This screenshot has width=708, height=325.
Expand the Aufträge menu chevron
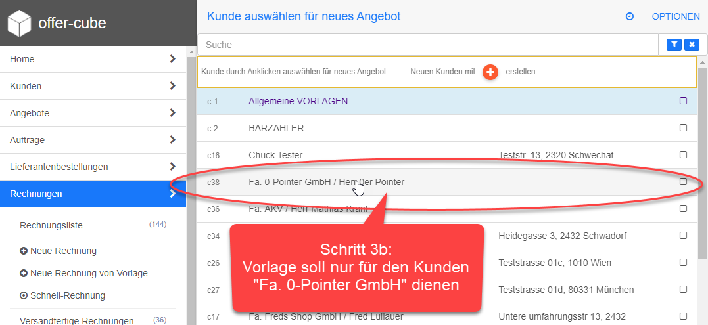click(x=172, y=140)
